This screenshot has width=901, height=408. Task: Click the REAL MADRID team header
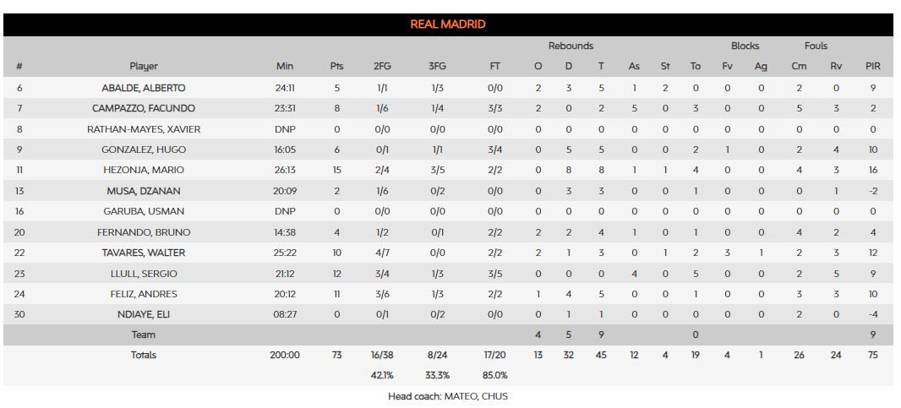(448, 24)
